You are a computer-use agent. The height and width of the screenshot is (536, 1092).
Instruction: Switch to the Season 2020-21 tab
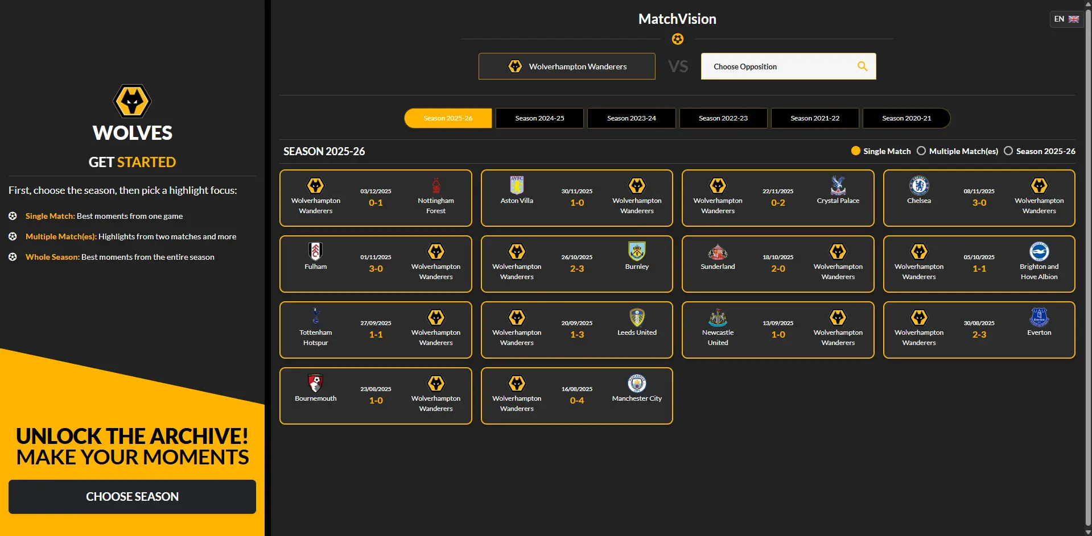click(906, 118)
